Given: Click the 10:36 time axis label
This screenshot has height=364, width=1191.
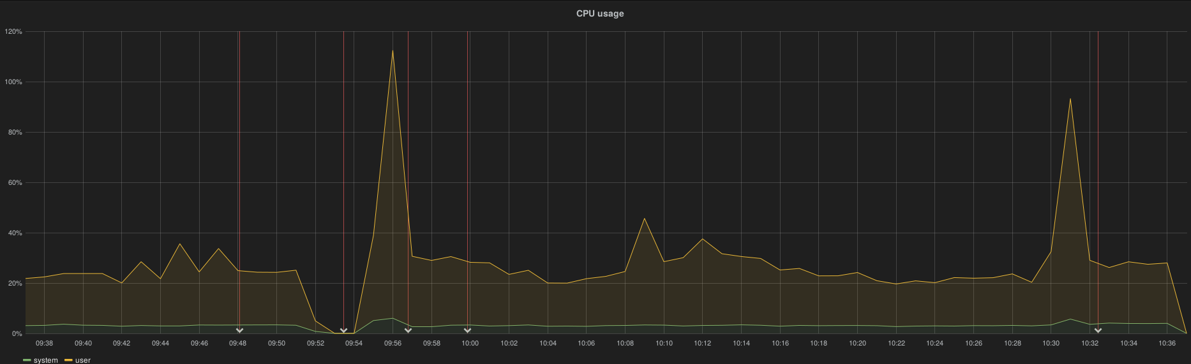Looking at the screenshot, I should (1167, 343).
